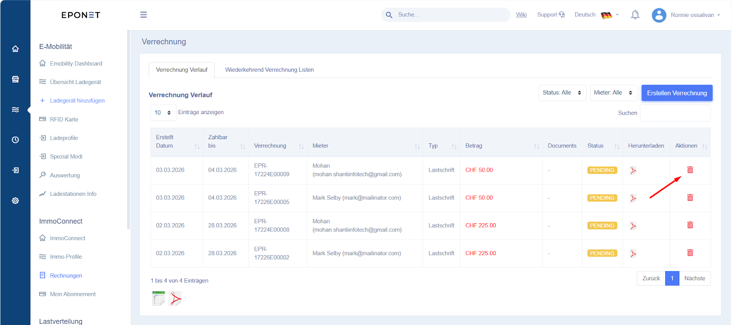Open the Mieter: Alle filter dropdown
Screen dimensions: 732x325
pos(613,93)
